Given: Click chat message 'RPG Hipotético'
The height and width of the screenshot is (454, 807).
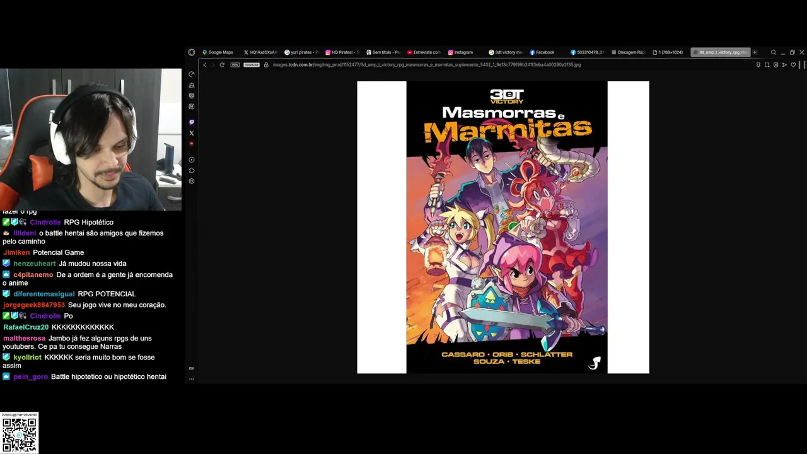Looking at the screenshot, I should tap(89, 223).
